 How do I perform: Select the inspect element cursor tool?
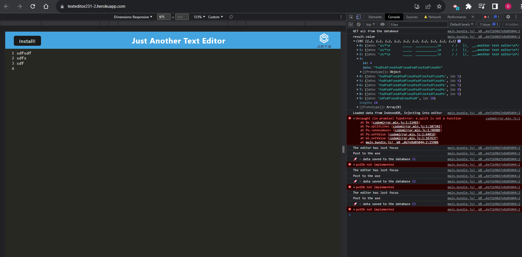coord(351,17)
